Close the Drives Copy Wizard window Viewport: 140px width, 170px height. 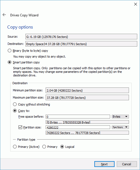point(136,4)
